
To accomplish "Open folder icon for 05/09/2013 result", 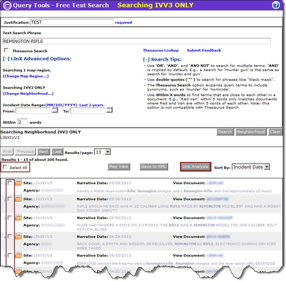I will click(18, 182).
